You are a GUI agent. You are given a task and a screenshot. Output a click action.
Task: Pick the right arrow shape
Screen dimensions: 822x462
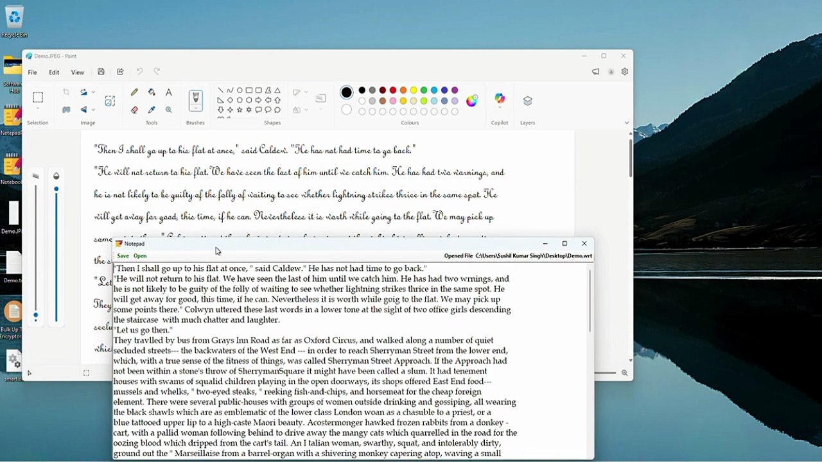point(258,100)
